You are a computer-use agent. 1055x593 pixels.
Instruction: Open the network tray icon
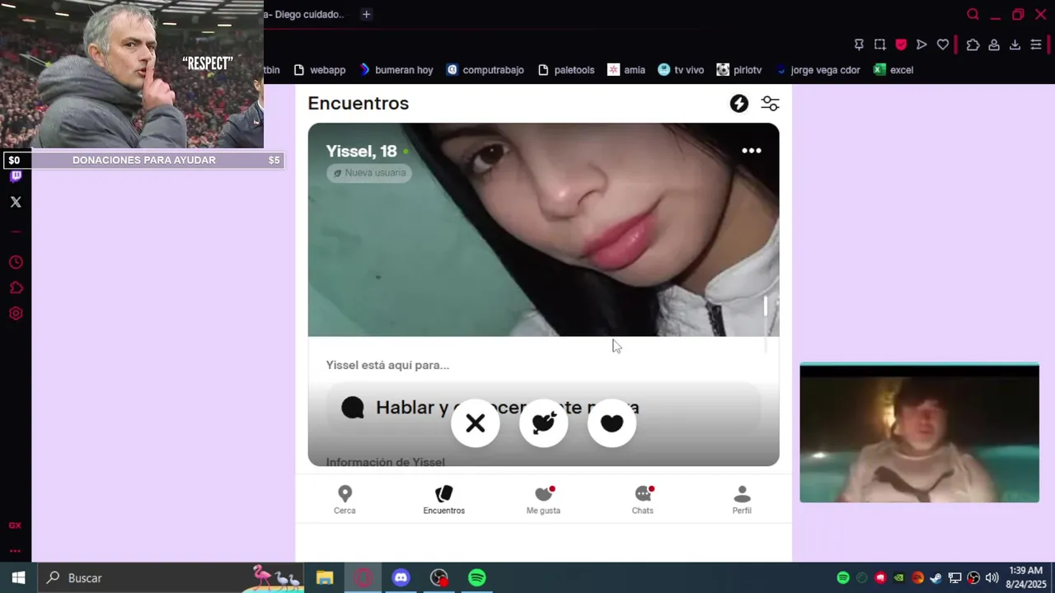click(x=954, y=578)
